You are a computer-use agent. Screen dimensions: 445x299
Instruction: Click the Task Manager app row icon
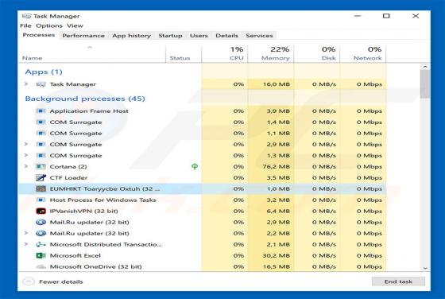41,84
